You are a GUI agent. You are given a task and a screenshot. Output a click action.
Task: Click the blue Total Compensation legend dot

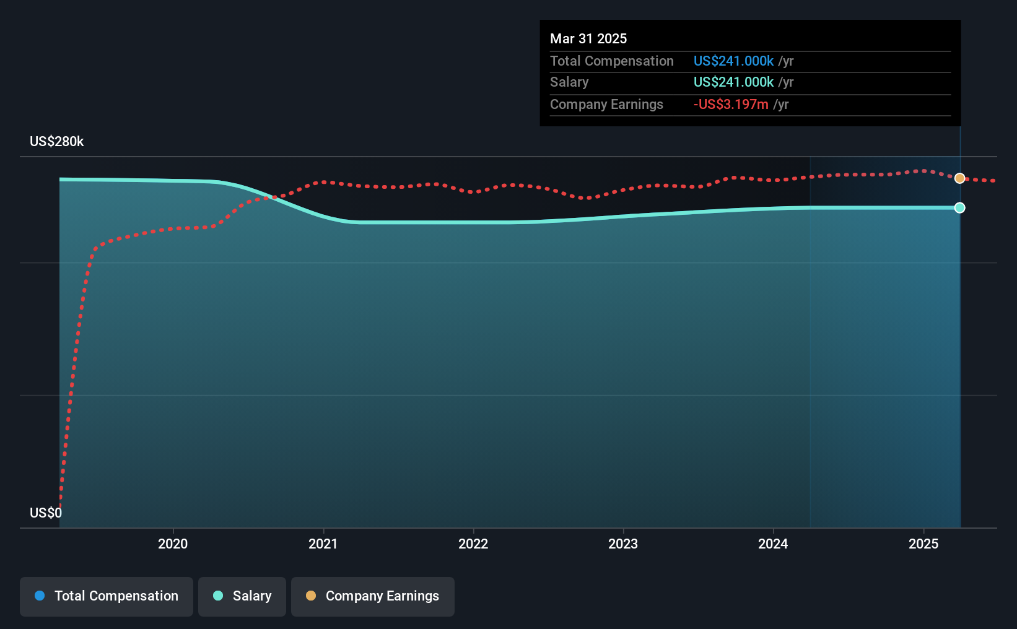(40, 596)
